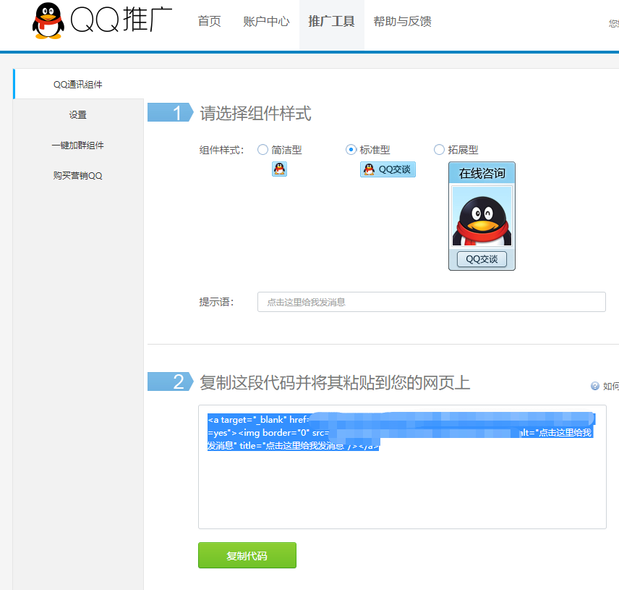
Task: Click the 在线咨询 panel title bar
Action: (481, 172)
